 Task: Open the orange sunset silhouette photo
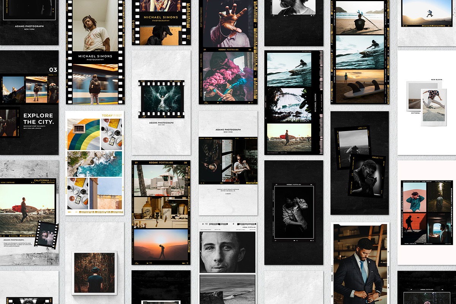coord(161,244)
